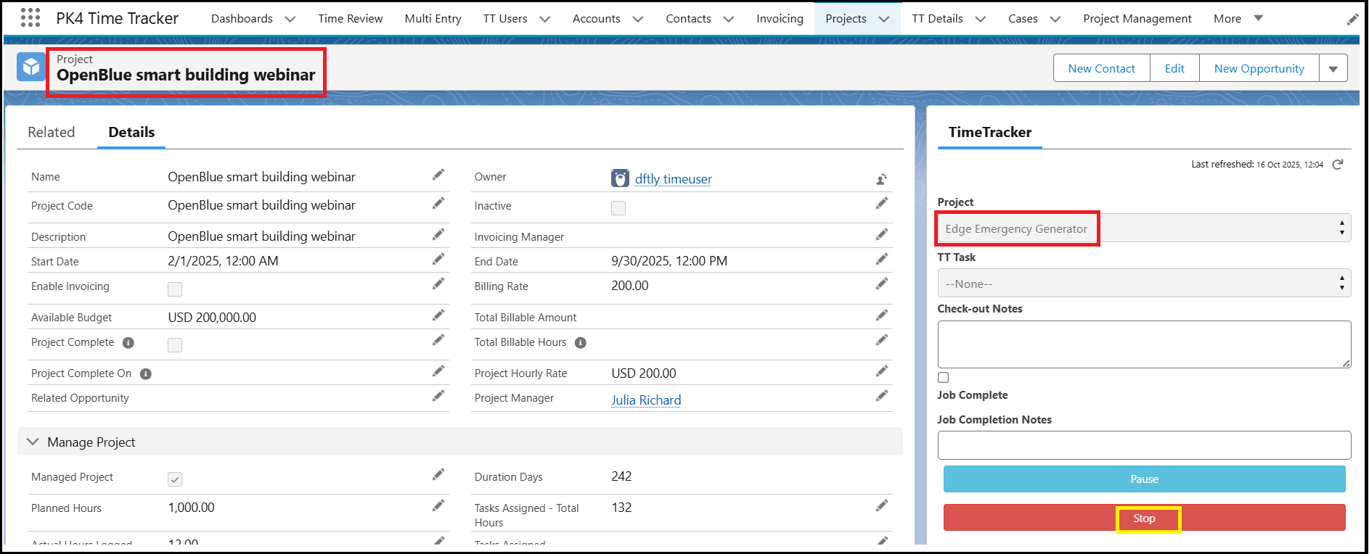Viewport: 1369px width, 554px height.
Task: Edit the Project Complete pencil icon
Action: point(438,340)
